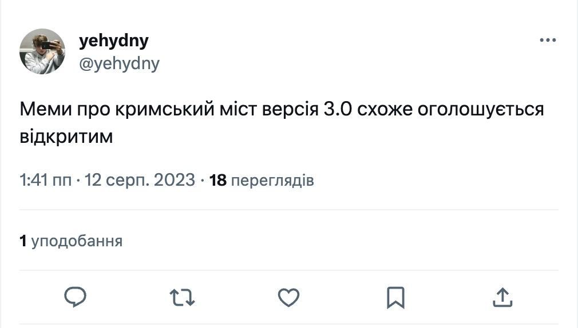Open the share tweet menu

pyautogui.click(x=502, y=297)
